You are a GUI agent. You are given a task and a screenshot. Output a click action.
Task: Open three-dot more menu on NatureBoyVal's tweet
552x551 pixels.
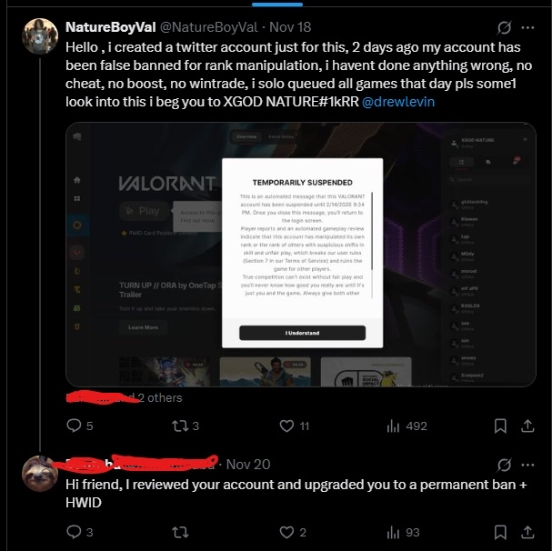(x=527, y=27)
